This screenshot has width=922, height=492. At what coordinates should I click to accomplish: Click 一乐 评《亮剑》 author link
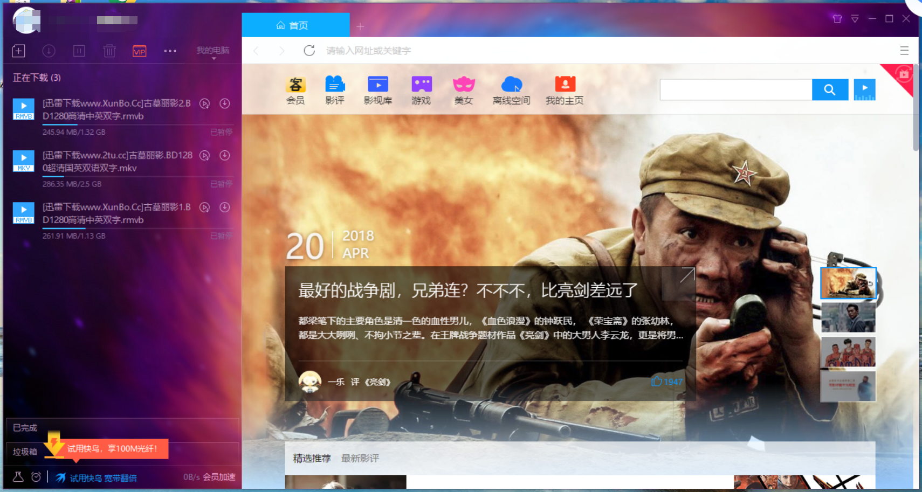[x=359, y=382]
